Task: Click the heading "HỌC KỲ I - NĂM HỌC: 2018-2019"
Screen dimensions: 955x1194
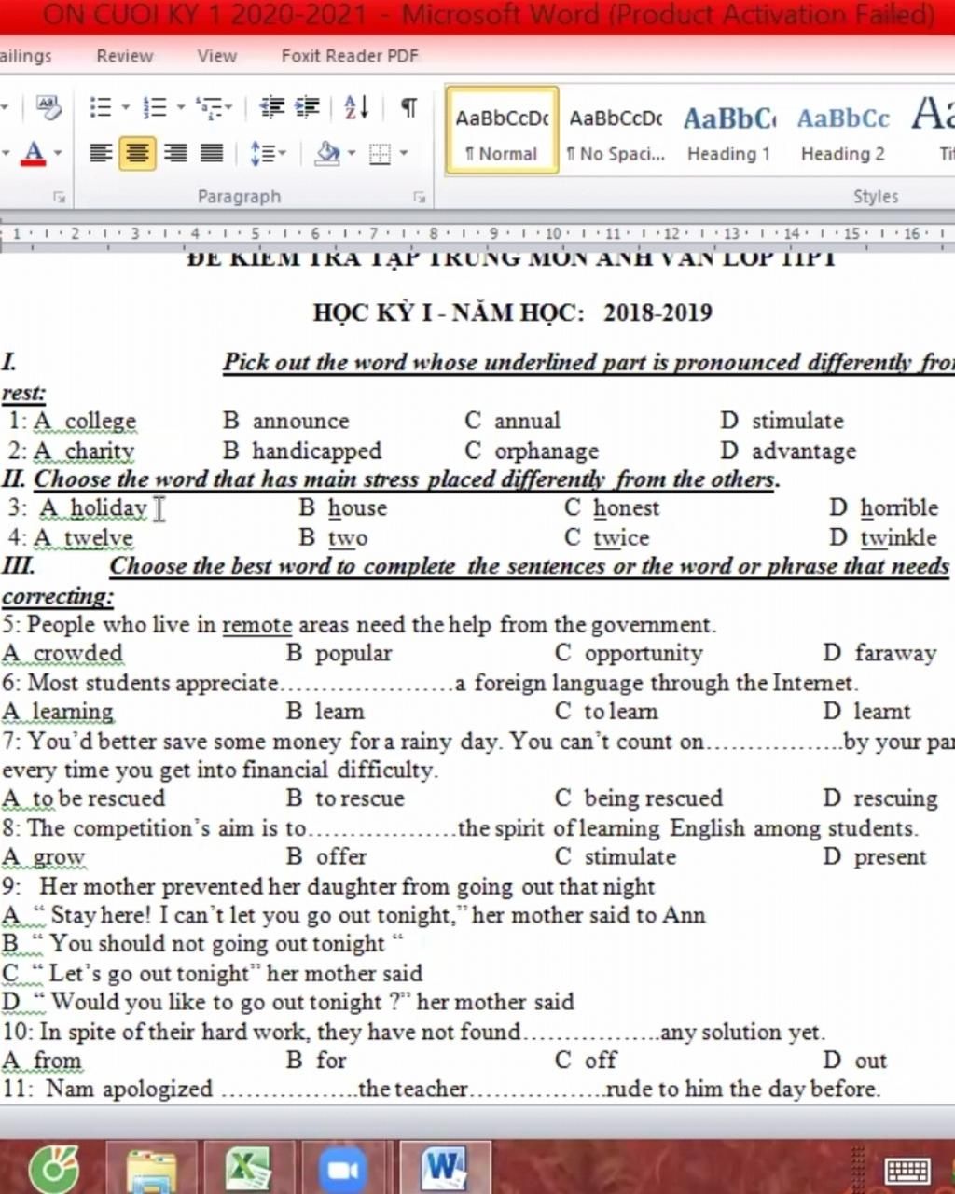Action: pyautogui.click(x=512, y=312)
